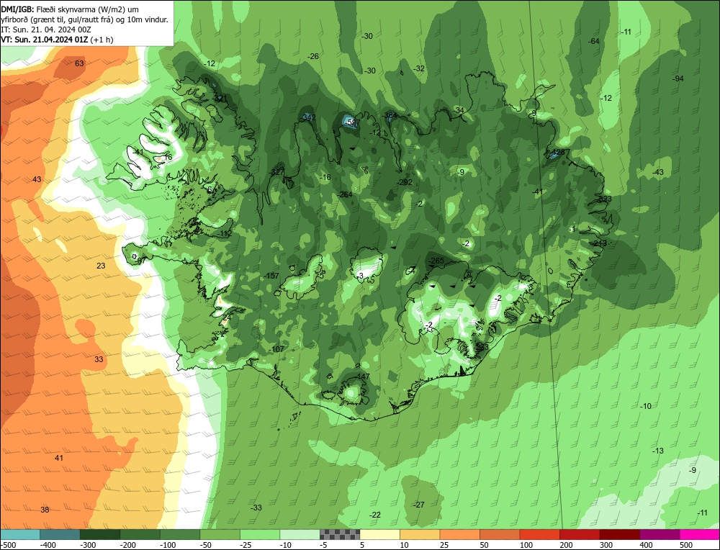Click the -22 value south of Iceland

click(375, 515)
